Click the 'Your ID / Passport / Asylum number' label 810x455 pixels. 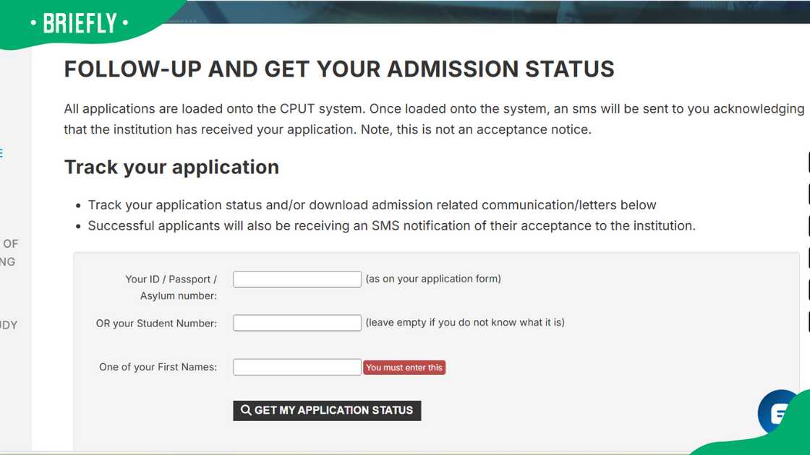(x=171, y=287)
